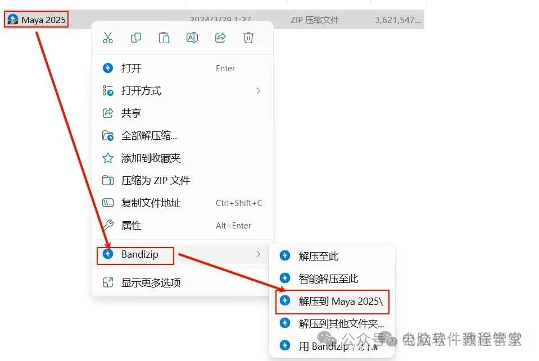The image size is (539, 361).
Task: Click 添加到收藏夹 entry
Action: point(182,158)
